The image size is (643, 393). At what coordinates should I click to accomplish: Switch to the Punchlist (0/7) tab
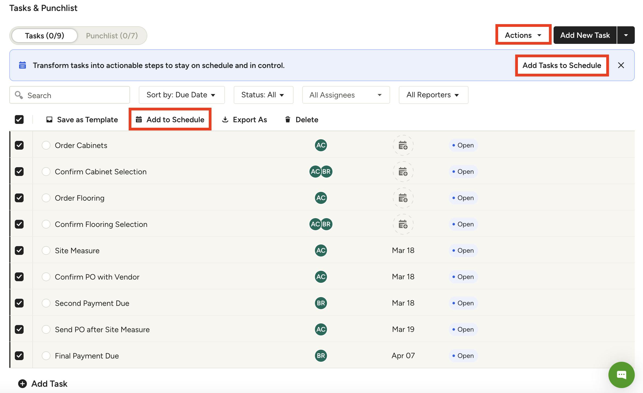tap(112, 36)
